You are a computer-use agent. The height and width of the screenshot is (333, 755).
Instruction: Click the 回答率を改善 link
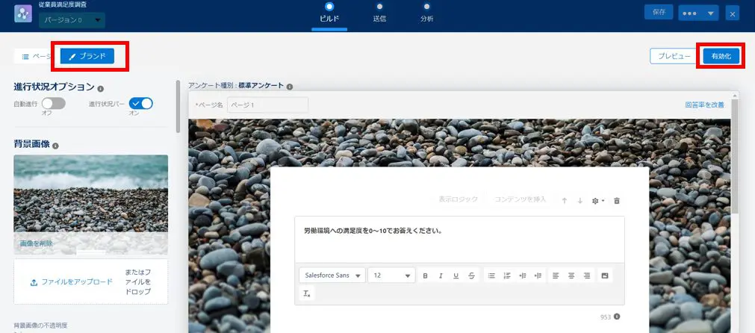coord(704,105)
